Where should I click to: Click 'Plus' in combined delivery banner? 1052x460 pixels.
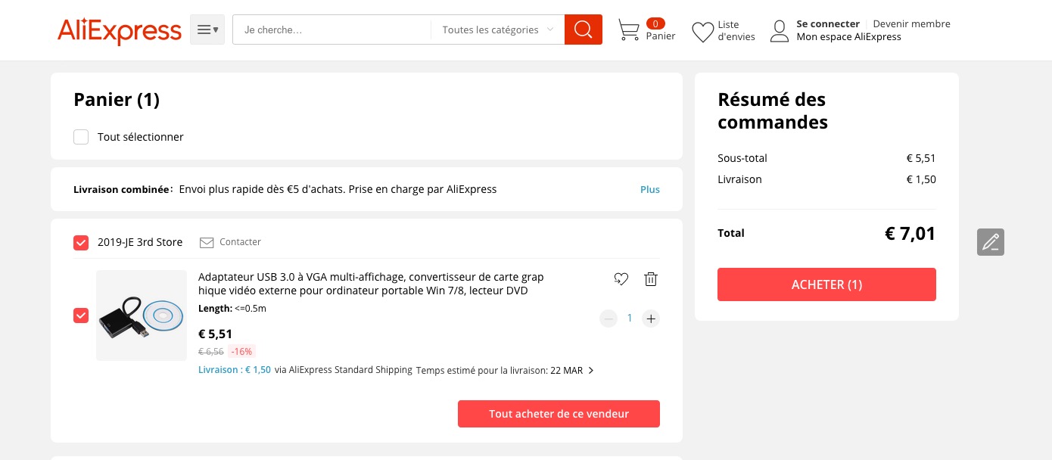650,189
